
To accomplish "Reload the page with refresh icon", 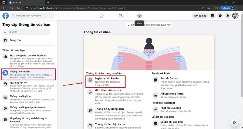I will tap(11, 8).
